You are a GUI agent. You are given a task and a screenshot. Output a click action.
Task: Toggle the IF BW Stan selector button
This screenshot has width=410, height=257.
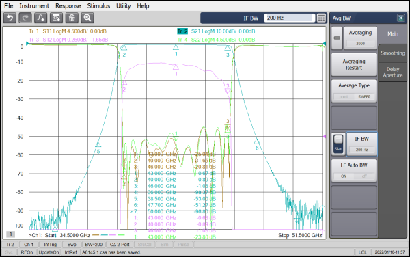click(338, 144)
